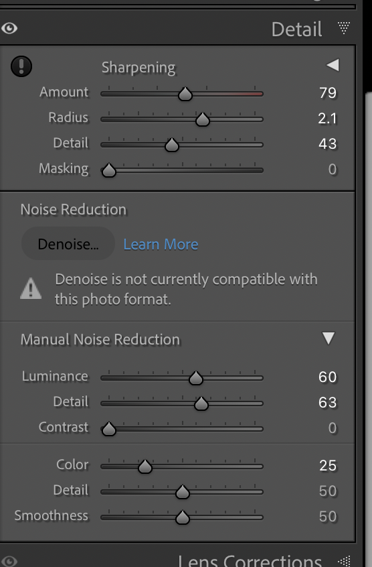
Task: Collapse the Detail panel with the triangle icon
Action: [344, 28]
